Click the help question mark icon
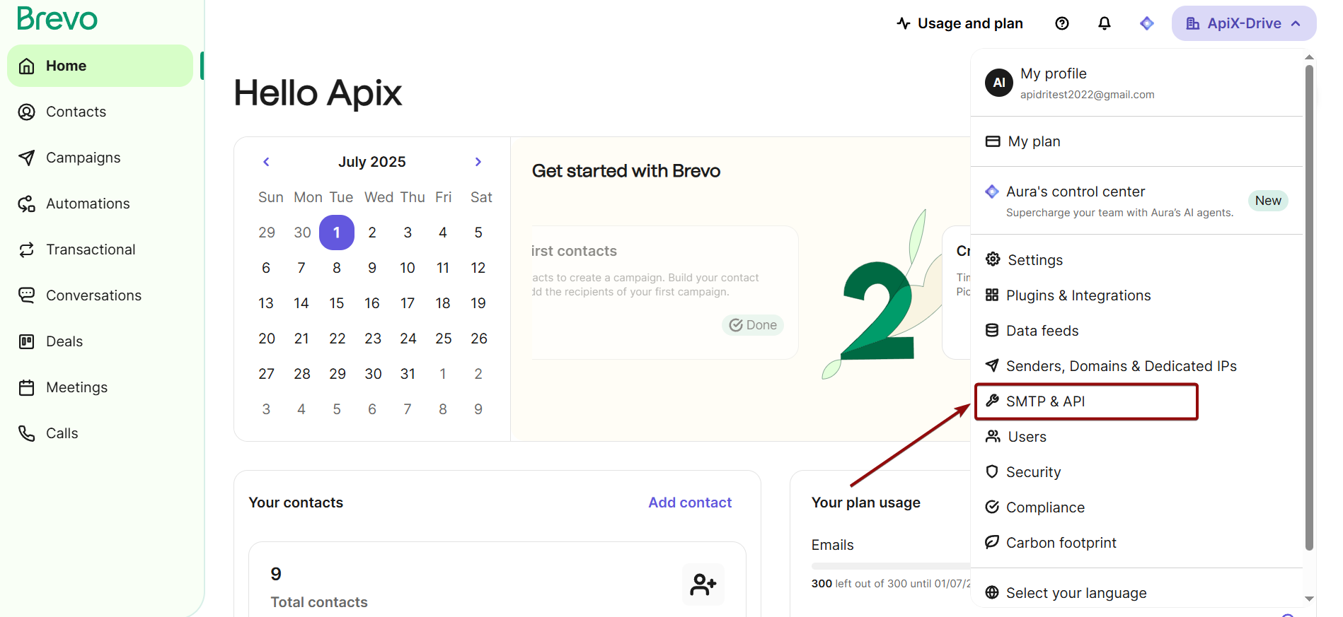 [x=1061, y=23]
